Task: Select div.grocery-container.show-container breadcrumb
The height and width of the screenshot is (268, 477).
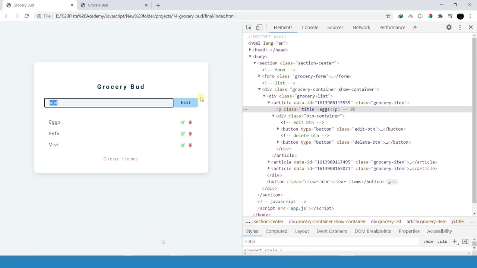Action: (327, 221)
